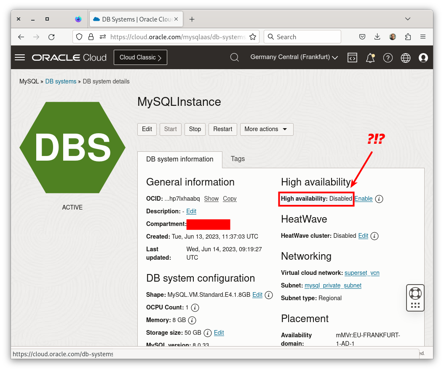Viewport: 444px width, 371px height.
Task: Click the disabled Start button
Action: point(171,129)
